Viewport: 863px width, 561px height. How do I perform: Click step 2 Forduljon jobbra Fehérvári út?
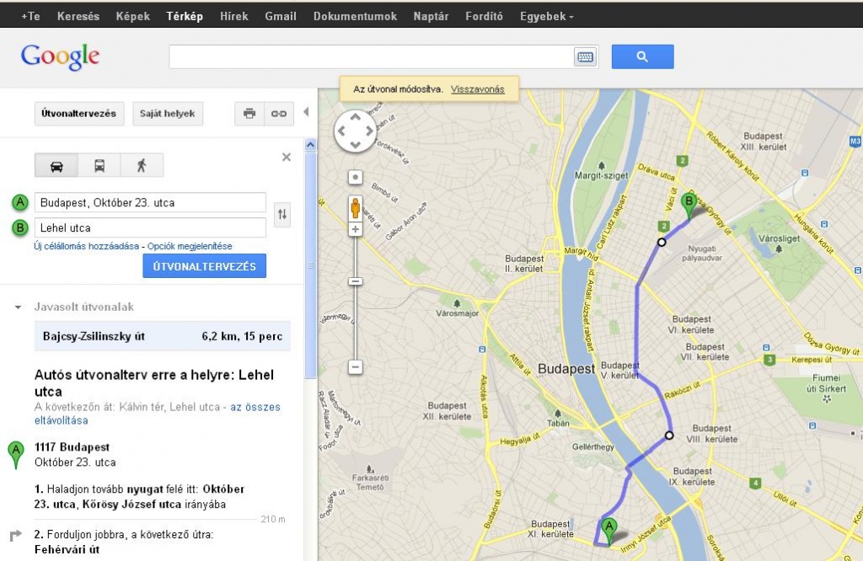tap(124, 542)
